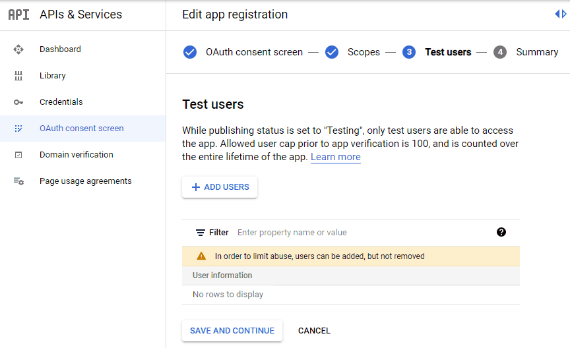Open the filter help question mark icon
The height and width of the screenshot is (348, 570).
click(x=501, y=232)
